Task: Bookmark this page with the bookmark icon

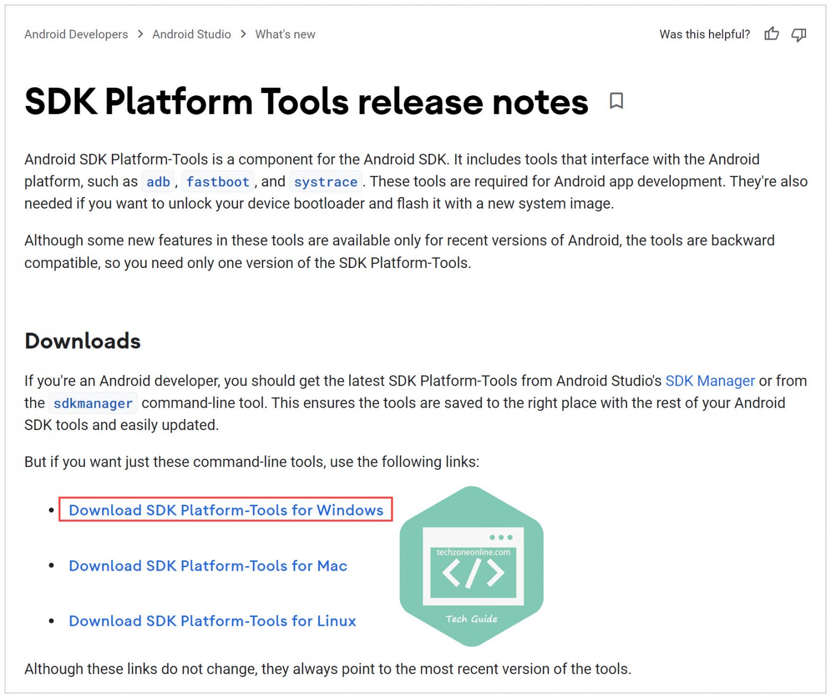Action: 616,101
